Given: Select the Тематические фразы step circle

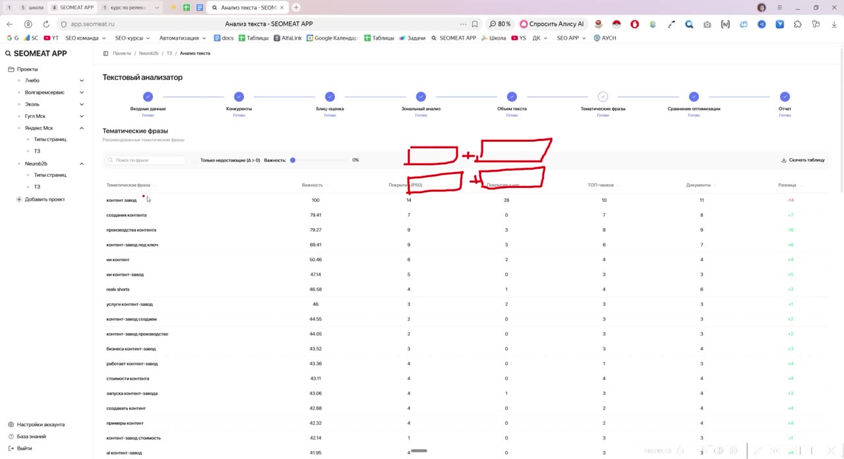Looking at the screenshot, I should tap(603, 96).
